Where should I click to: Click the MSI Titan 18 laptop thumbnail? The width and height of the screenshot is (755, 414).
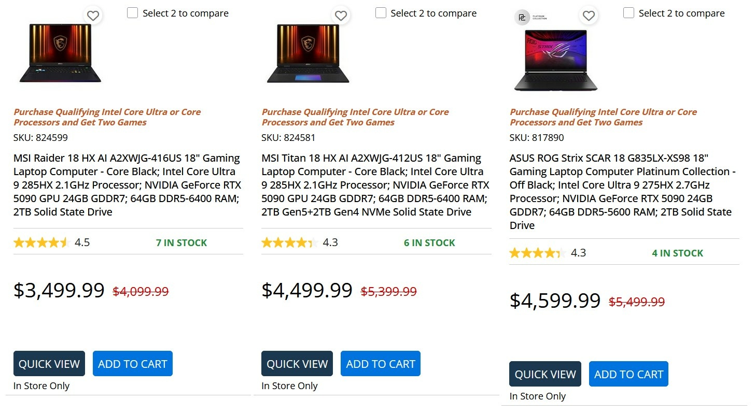(308, 53)
